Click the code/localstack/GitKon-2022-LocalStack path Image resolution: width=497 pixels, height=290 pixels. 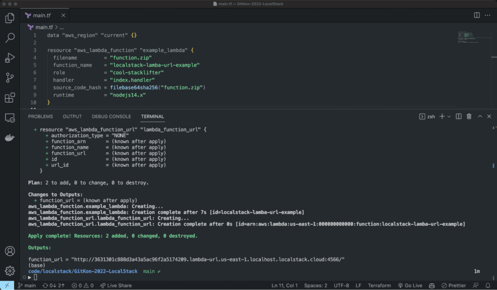(83, 271)
